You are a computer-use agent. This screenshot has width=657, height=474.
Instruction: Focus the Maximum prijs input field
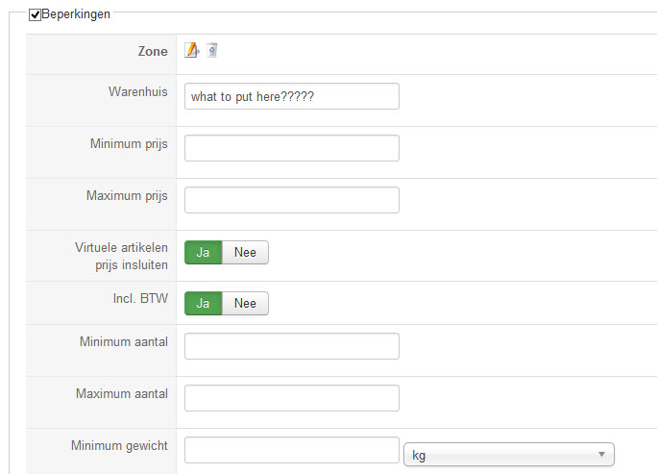(291, 199)
